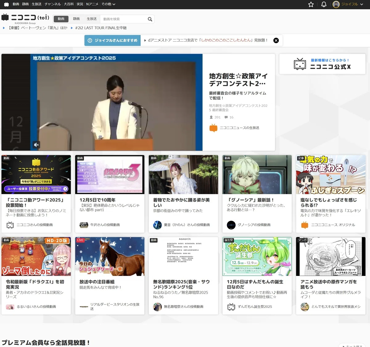Open 異世界 manga thumbnail
The image size is (370, 347).
(x=331, y=256)
